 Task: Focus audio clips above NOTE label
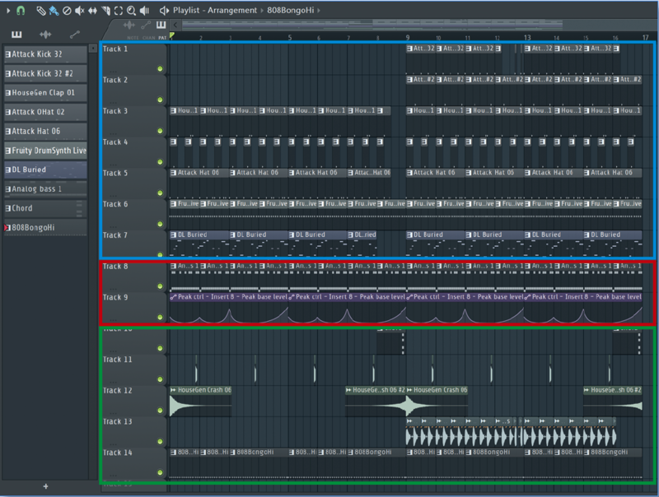tap(129, 26)
